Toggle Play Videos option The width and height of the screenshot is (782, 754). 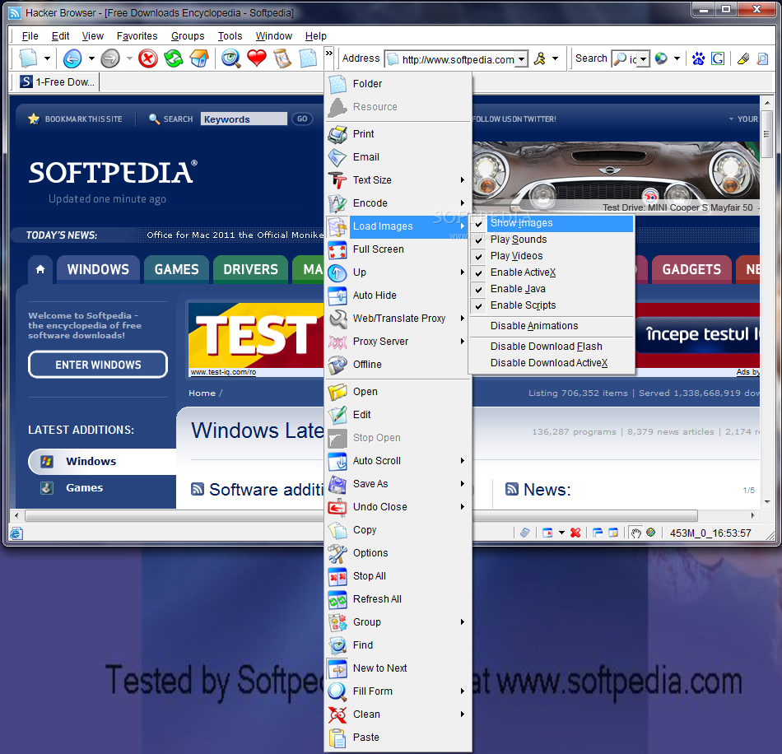coord(552,256)
